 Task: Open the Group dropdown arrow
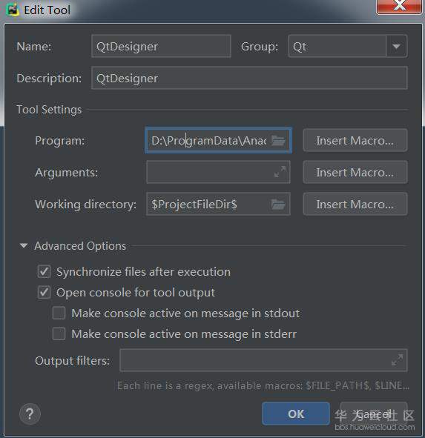(x=396, y=47)
